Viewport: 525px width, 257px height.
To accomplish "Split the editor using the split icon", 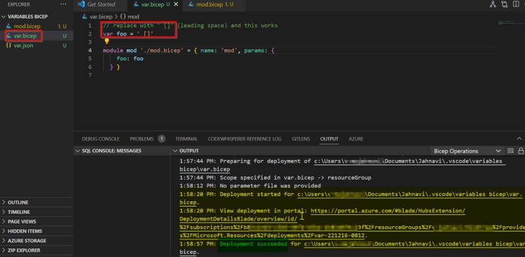I will point(516,5).
